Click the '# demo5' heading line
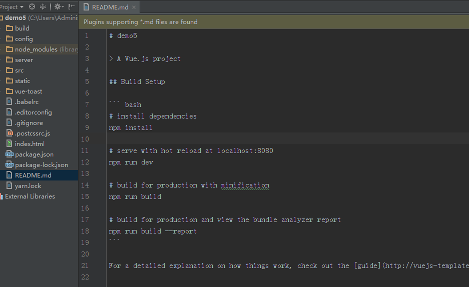This screenshot has width=469, height=287. coord(123,36)
